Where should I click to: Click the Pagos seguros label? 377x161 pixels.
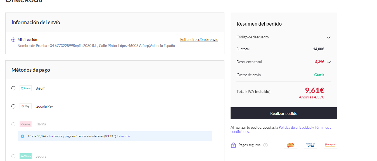[x=250, y=145]
